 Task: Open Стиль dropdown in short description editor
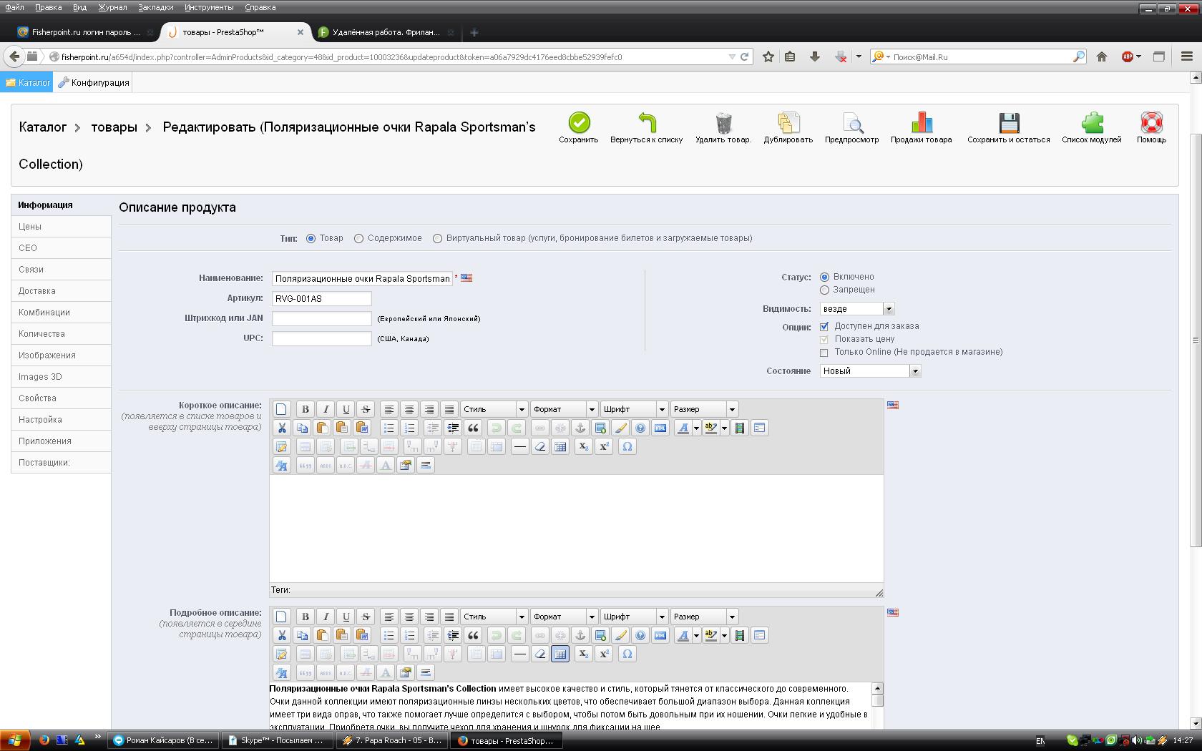[x=494, y=409]
